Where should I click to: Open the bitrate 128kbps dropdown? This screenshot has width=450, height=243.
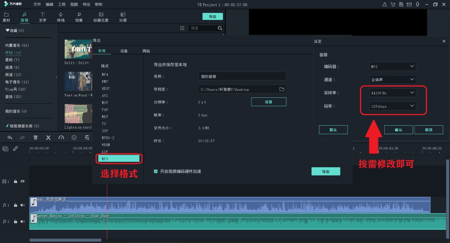[392, 106]
